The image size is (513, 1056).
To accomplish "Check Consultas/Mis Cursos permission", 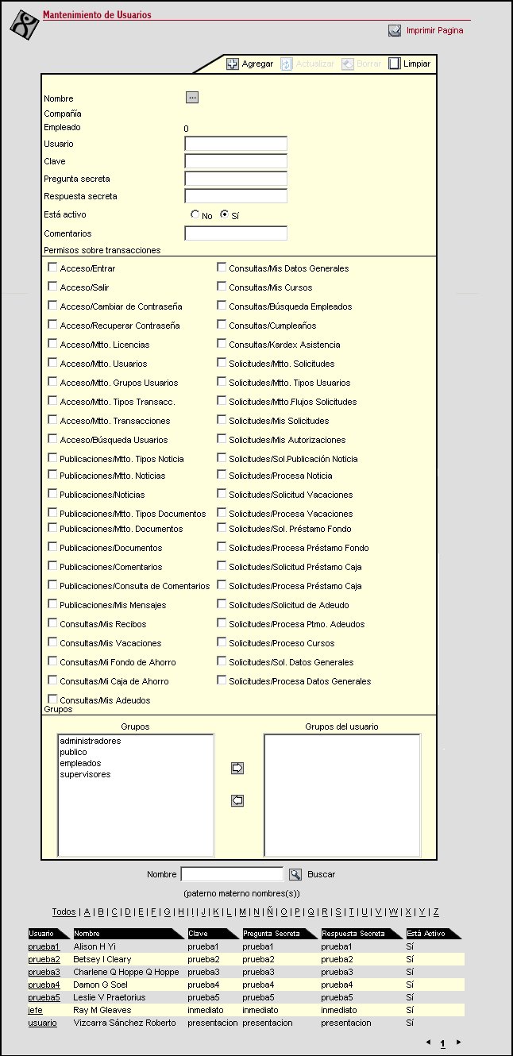I will [x=222, y=287].
